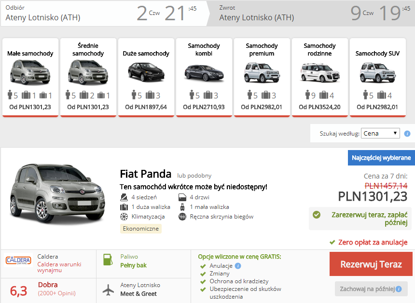The width and height of the screenshot is (415, 303).
Task: Click the gearbox icon by Ręczna skrzynia biegów
Action: click(182, 217)
